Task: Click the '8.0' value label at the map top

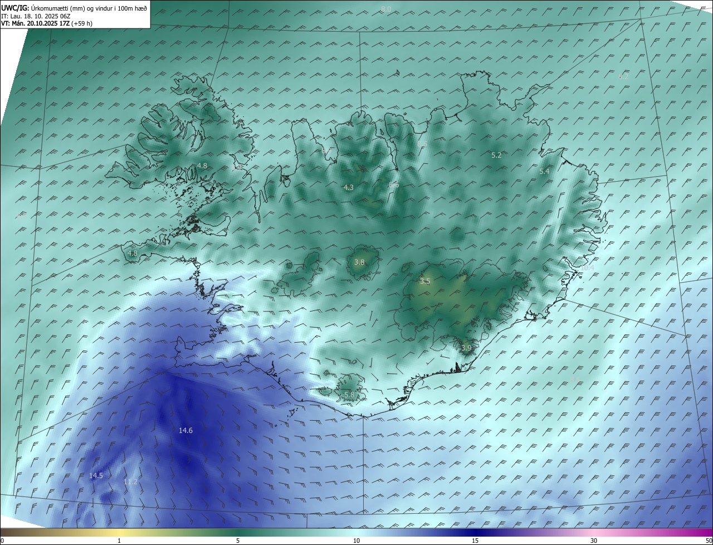Action: coord(386,9)
